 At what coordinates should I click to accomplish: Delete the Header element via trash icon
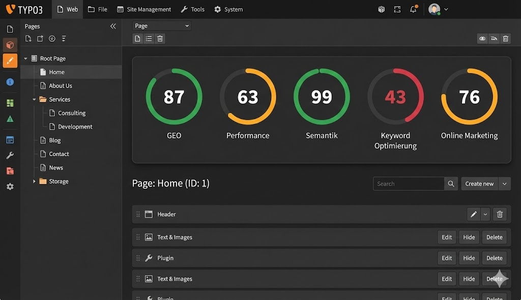tap(500, 215)
